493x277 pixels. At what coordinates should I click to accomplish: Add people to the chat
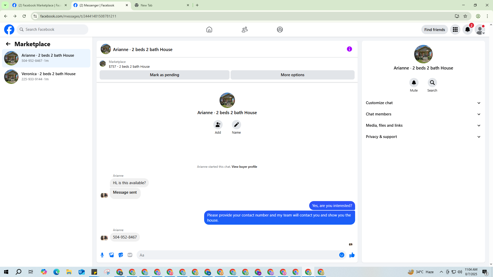[x=218, y=125]
